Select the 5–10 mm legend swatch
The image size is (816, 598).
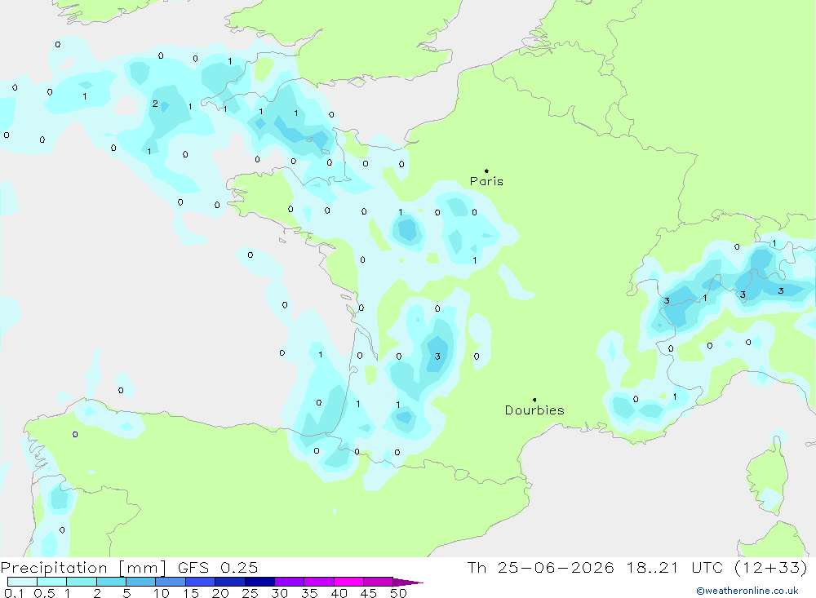pos(140,582)
